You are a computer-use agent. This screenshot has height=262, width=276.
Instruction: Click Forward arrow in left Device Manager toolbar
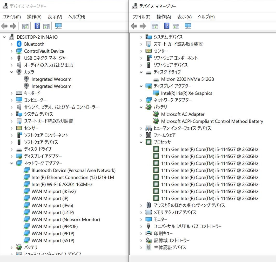13,26
